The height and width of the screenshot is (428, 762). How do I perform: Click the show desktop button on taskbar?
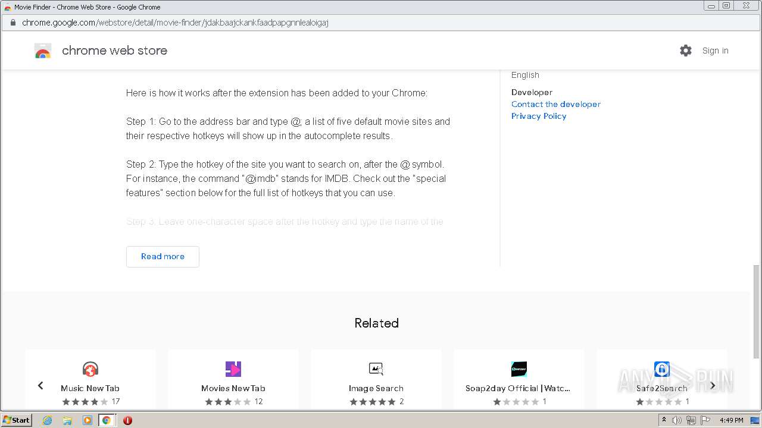755,420
